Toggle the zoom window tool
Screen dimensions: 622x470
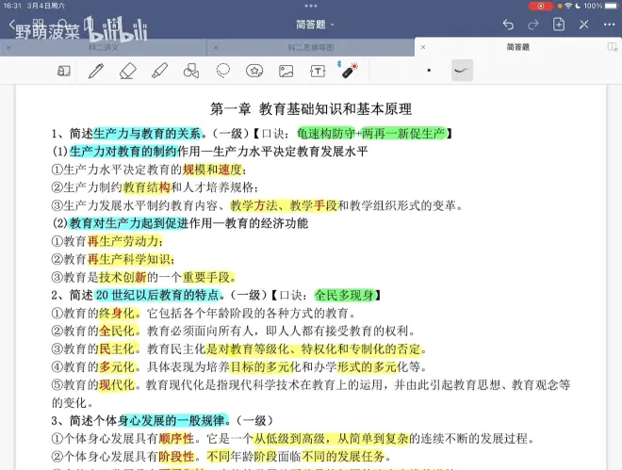64,71
